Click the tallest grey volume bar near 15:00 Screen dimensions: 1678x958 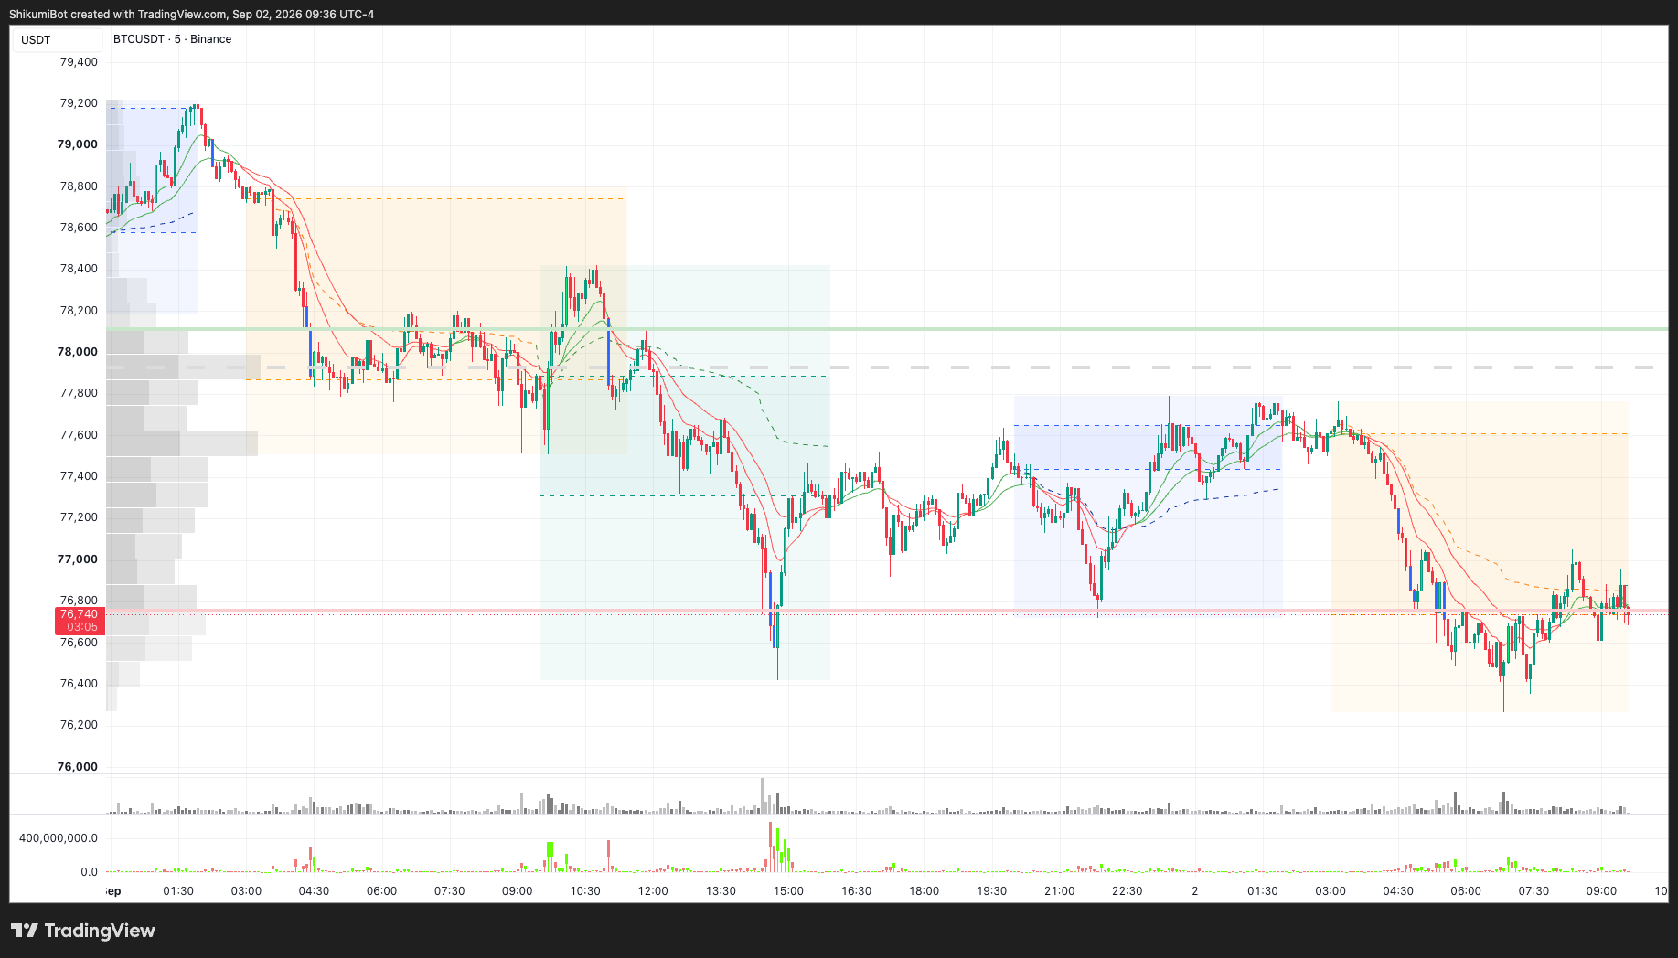click(762, 796)
